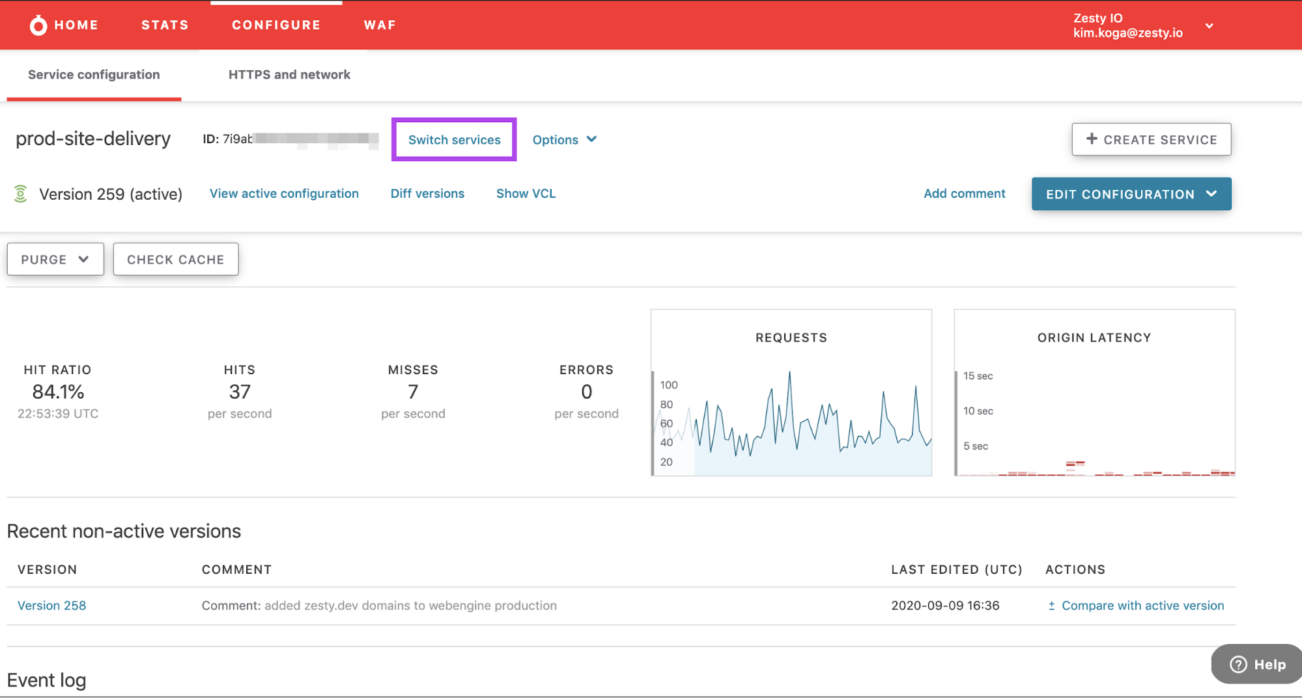This screenshot has width=1302, height=698.
Task: Click the Fastly logo icon beside HOME
Action: click(x=38, y=25)
